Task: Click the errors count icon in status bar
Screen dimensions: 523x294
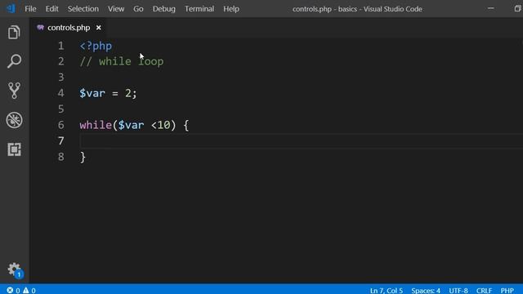Action: tap(10, 290)
